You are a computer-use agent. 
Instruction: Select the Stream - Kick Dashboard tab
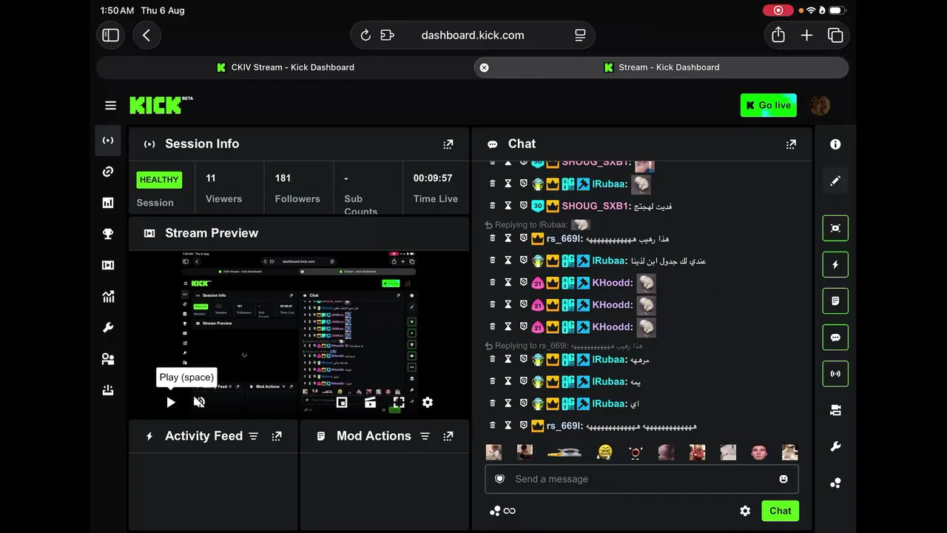tap(661, 67)
